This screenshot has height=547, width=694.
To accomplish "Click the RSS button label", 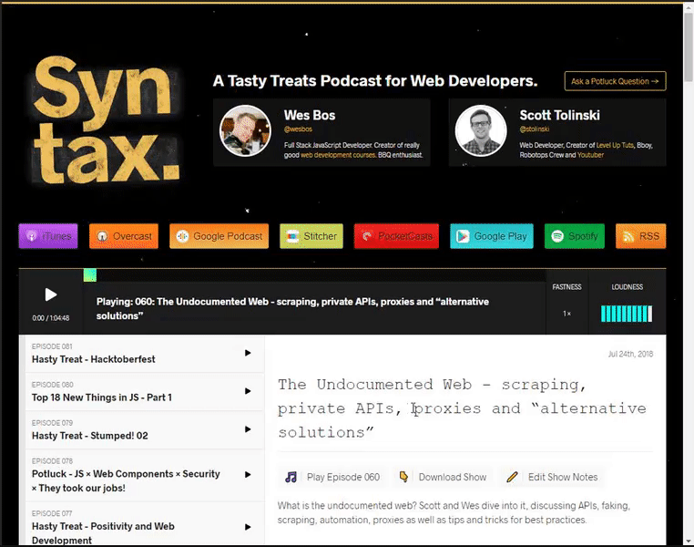I will tap(649, 236).
